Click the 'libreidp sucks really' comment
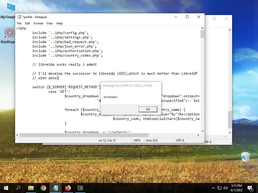 [64, 65]
